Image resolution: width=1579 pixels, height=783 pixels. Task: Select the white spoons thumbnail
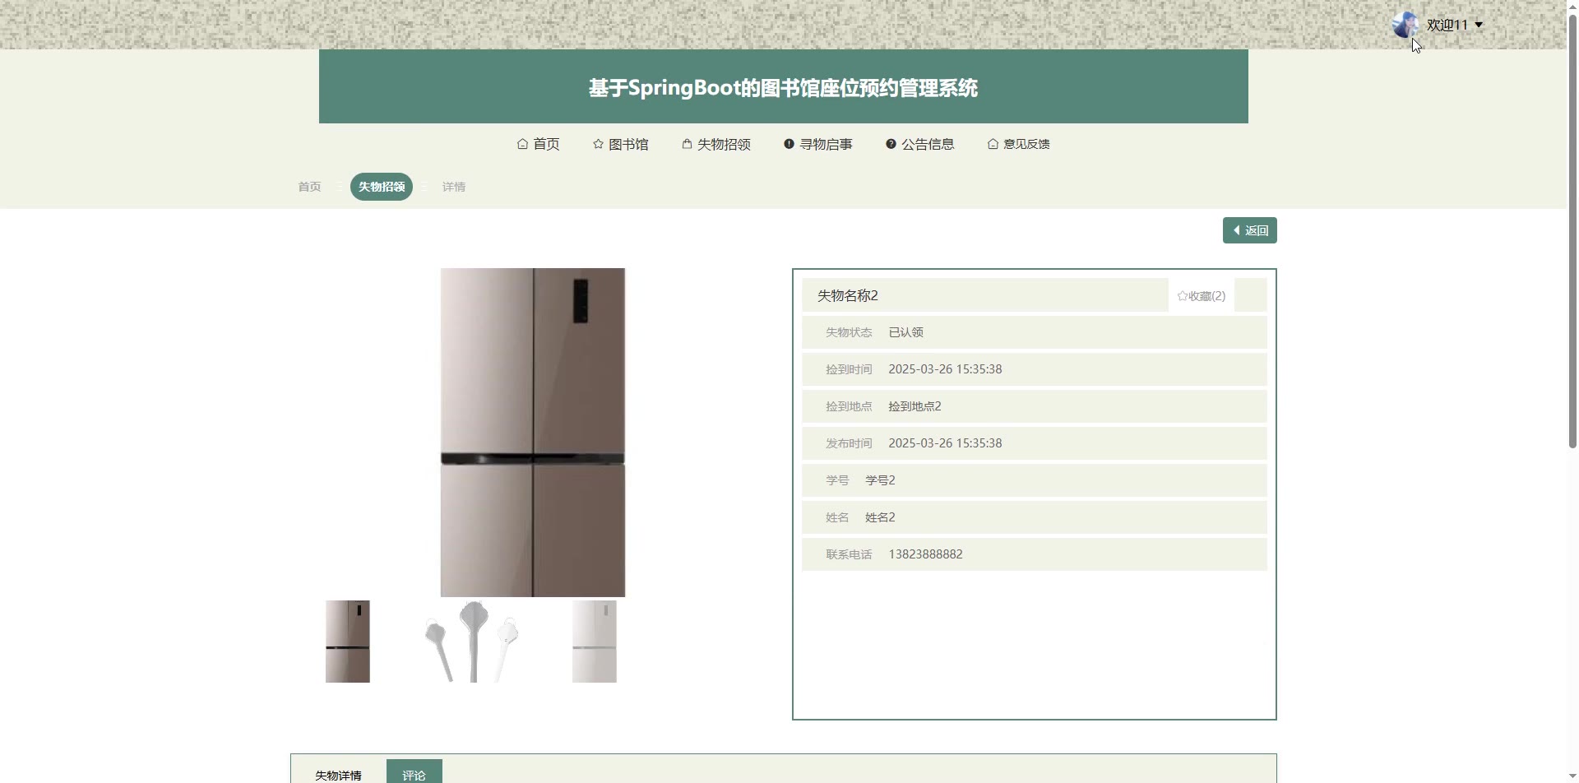coord(471,642)
